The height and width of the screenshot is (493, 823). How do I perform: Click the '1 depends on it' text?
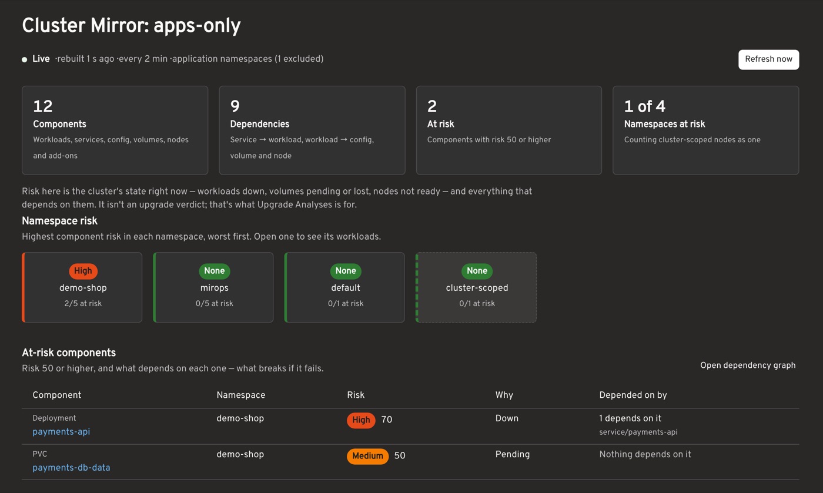click(630, 419)
